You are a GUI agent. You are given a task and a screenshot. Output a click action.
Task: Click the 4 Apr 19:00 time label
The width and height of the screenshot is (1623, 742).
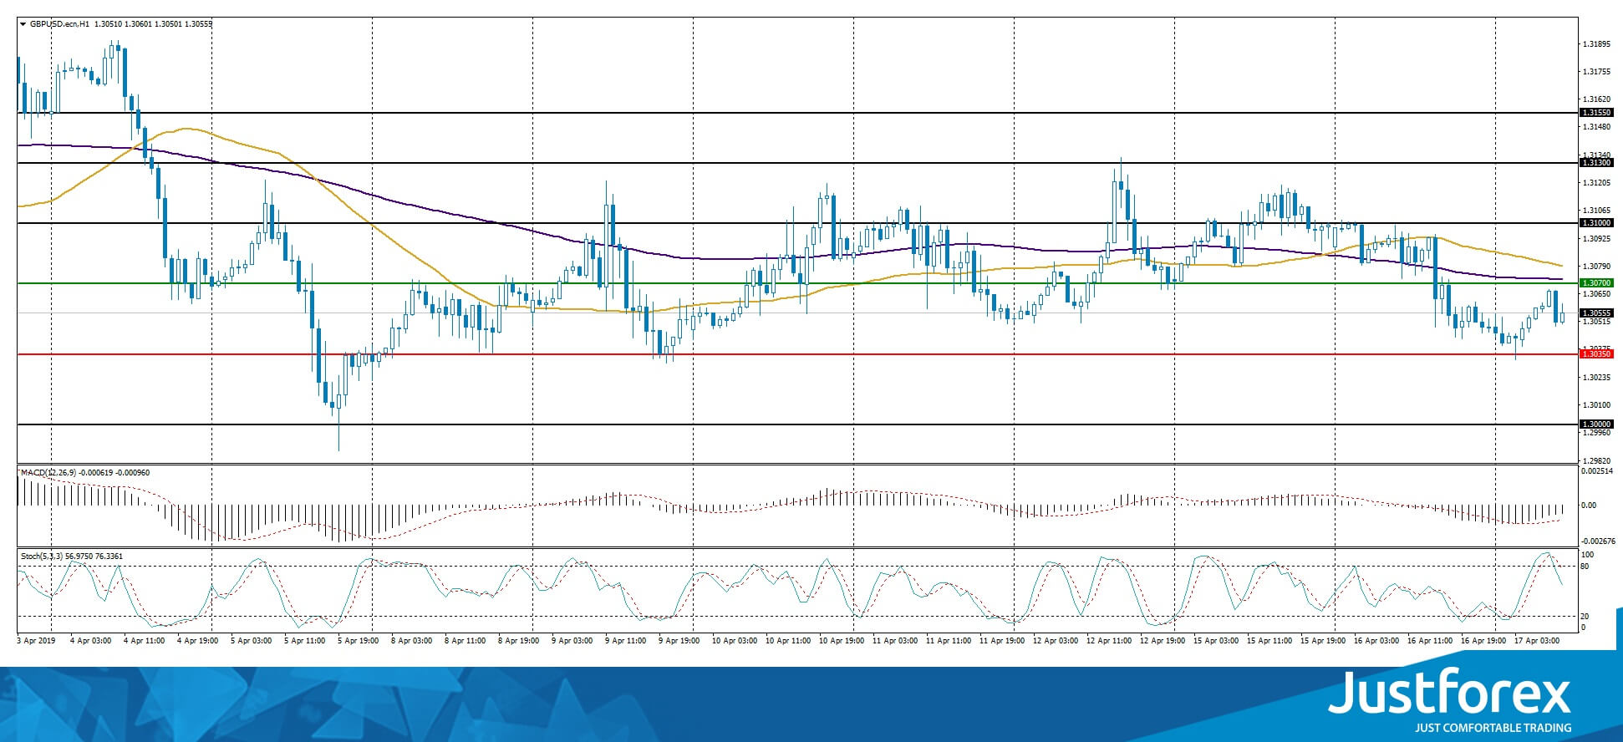click(x=197, y=641)
